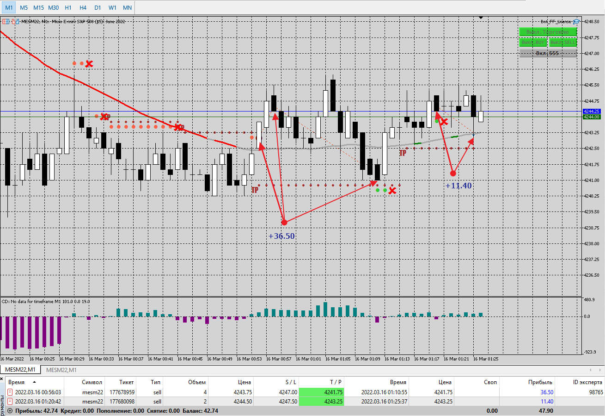Click the profit value 36.50 in table
Screen dimensions: 605x416
click(547, 392)
